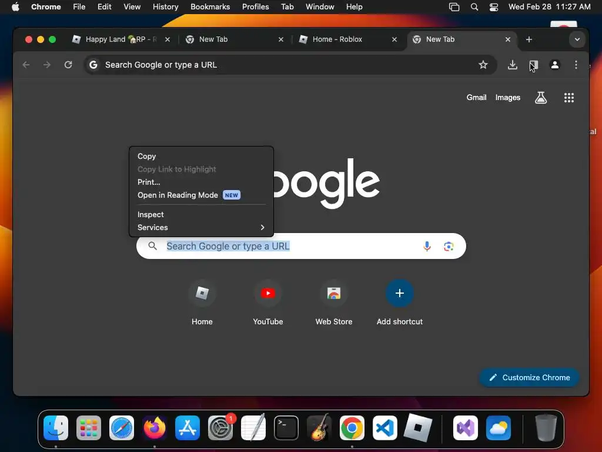602x452 pixels.
Task: Open the Window menu
Action: [320, 7]
